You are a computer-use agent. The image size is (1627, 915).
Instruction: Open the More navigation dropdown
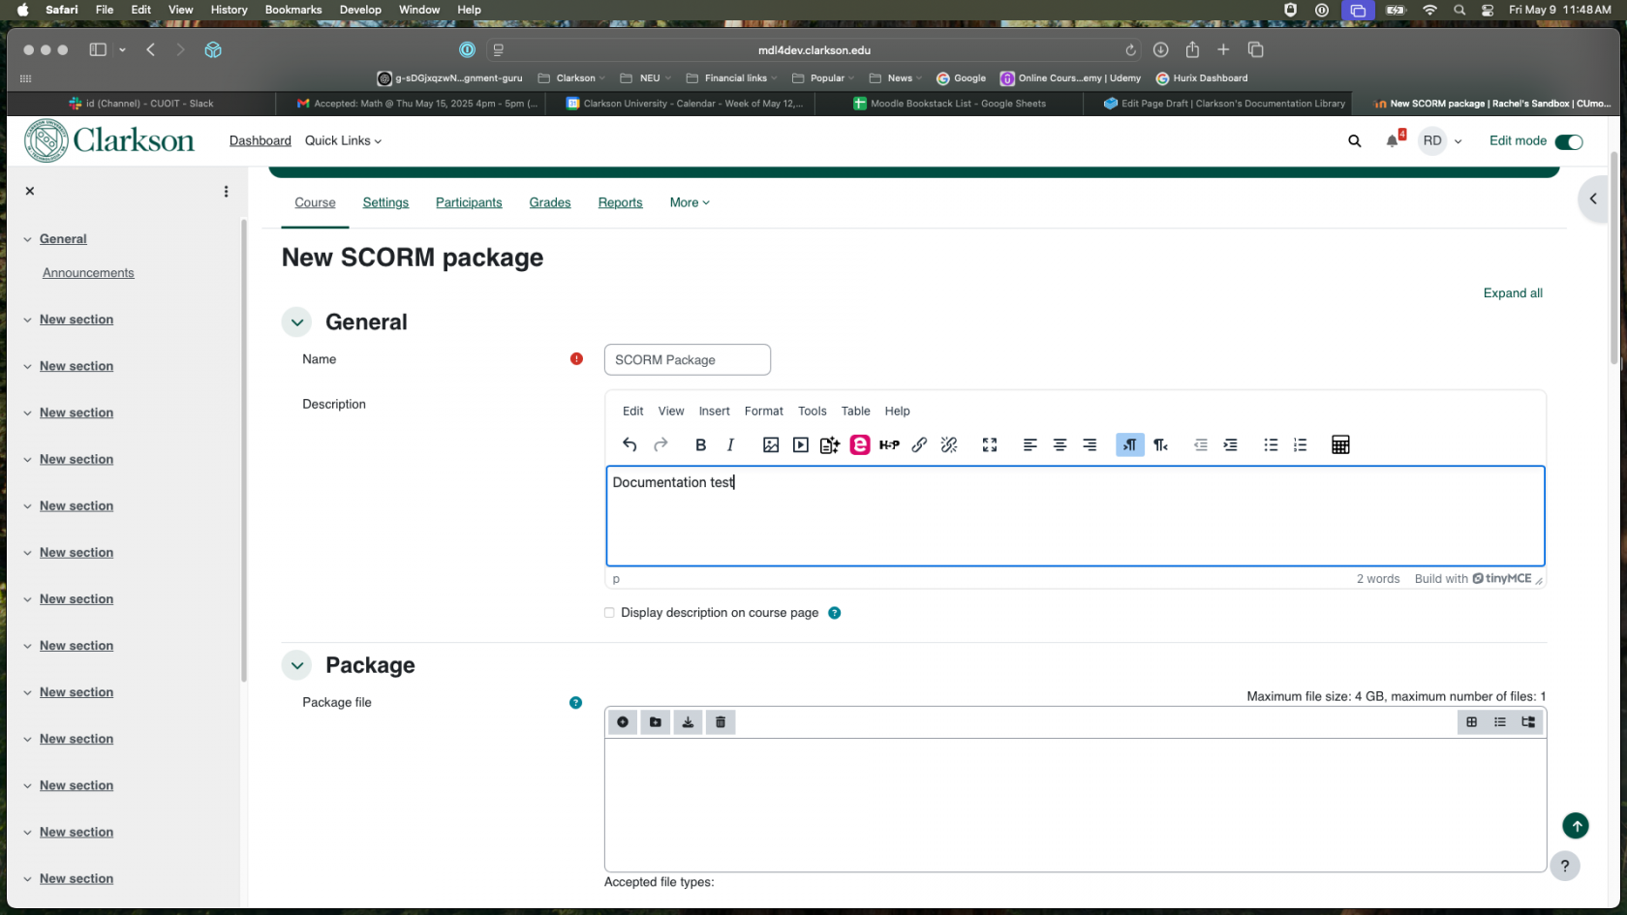tap(690, 202)
